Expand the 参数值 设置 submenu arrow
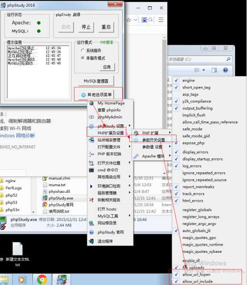The height and width of the screenshot is (285, 247). 170,146
